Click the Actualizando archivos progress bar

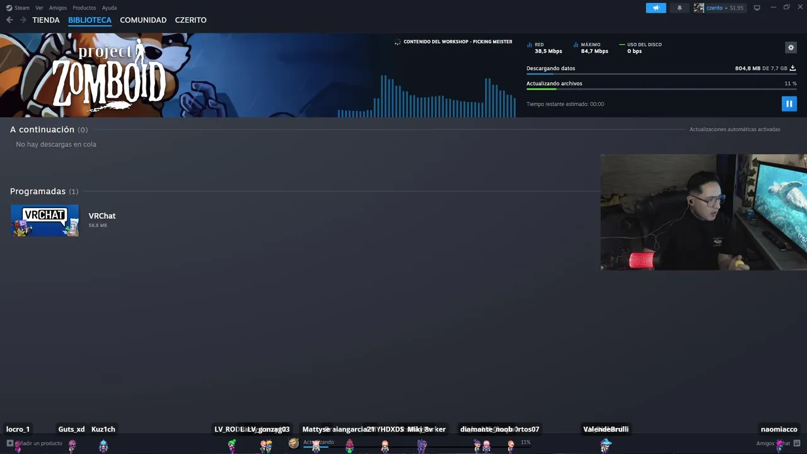pos(661,90)
